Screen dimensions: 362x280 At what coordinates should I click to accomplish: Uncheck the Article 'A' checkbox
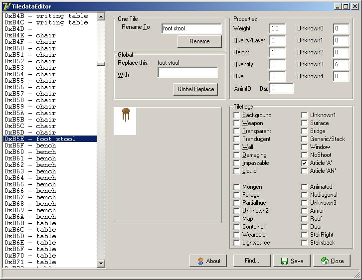pyautogui.click(x=304, y=163)
